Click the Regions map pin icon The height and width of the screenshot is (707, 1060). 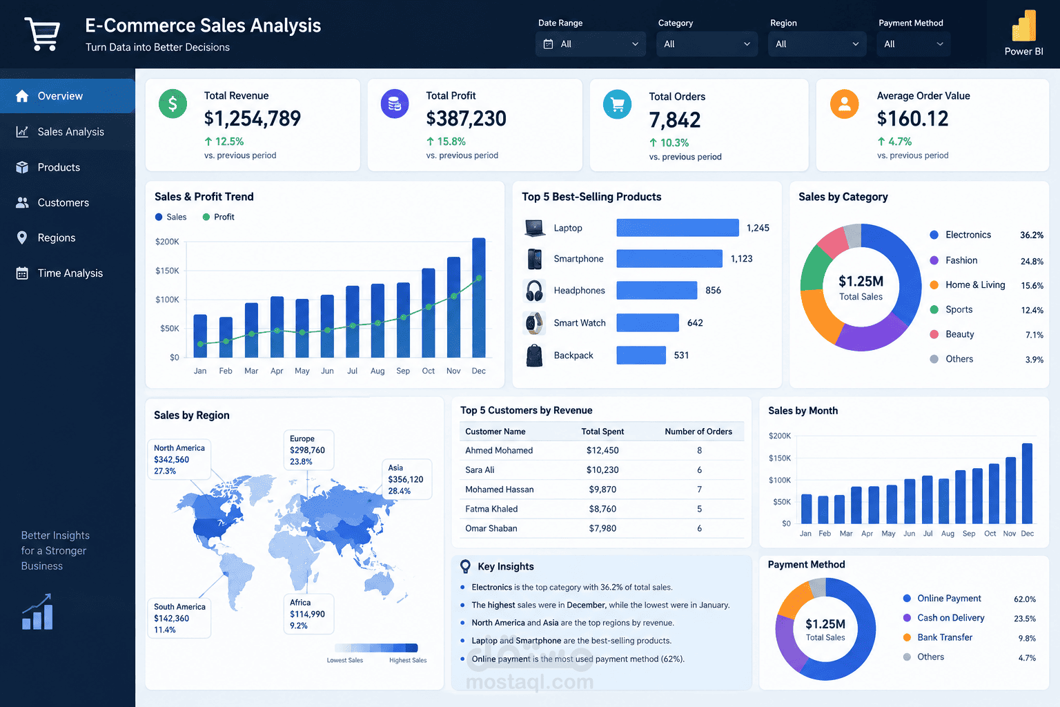(22, 238)
